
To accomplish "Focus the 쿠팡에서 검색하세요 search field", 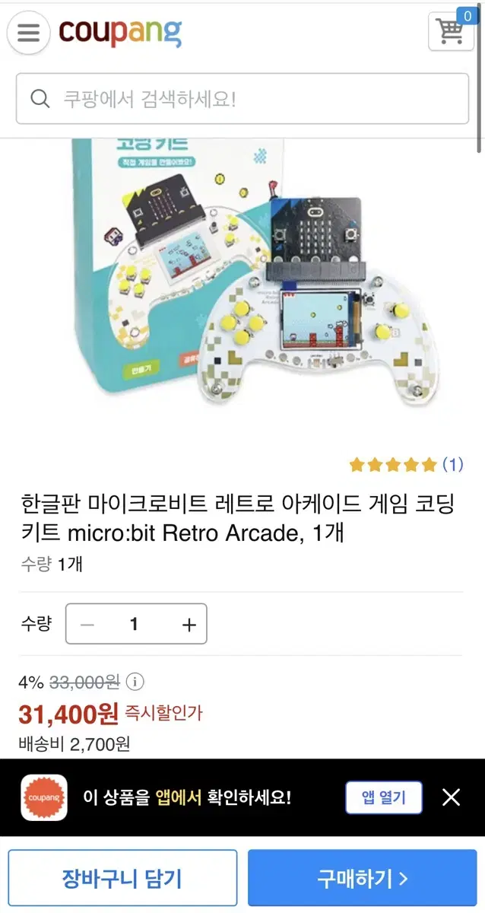I will (x=242, y=99).
